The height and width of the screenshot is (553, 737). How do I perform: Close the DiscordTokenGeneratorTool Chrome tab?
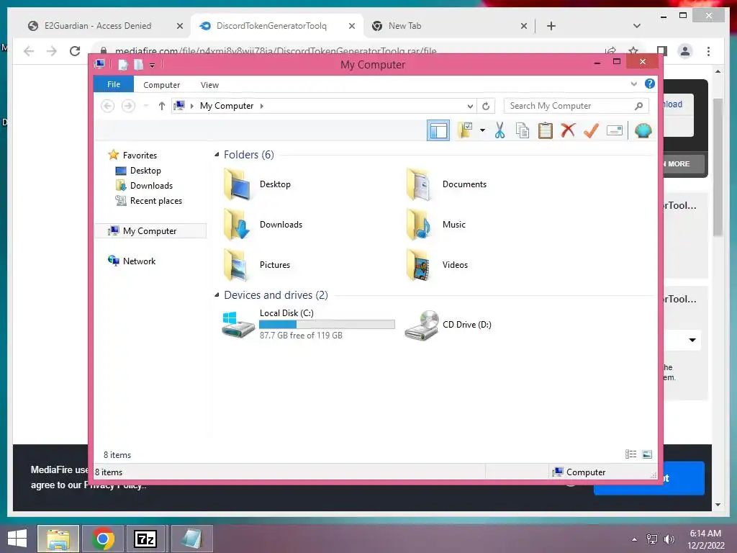point(351,27)
